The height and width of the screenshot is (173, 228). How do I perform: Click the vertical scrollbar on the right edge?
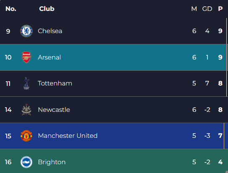click(226, 57)
